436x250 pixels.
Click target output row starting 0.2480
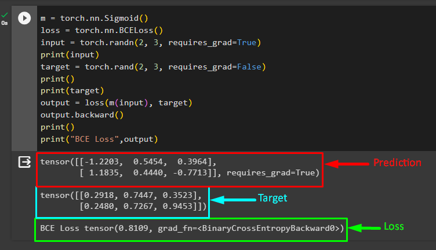[x=143, y=207]
